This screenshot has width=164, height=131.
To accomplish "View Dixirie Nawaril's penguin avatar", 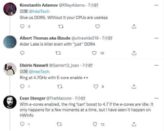I will click(x=10, y=69).
